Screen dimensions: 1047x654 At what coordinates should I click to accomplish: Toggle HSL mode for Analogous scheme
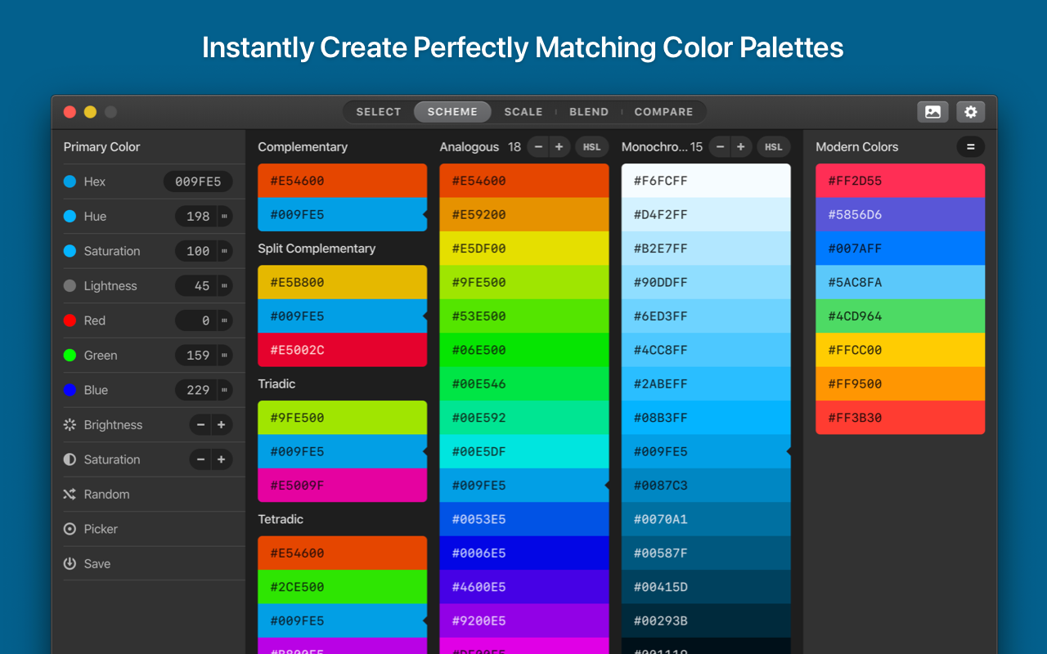(591, 147)
